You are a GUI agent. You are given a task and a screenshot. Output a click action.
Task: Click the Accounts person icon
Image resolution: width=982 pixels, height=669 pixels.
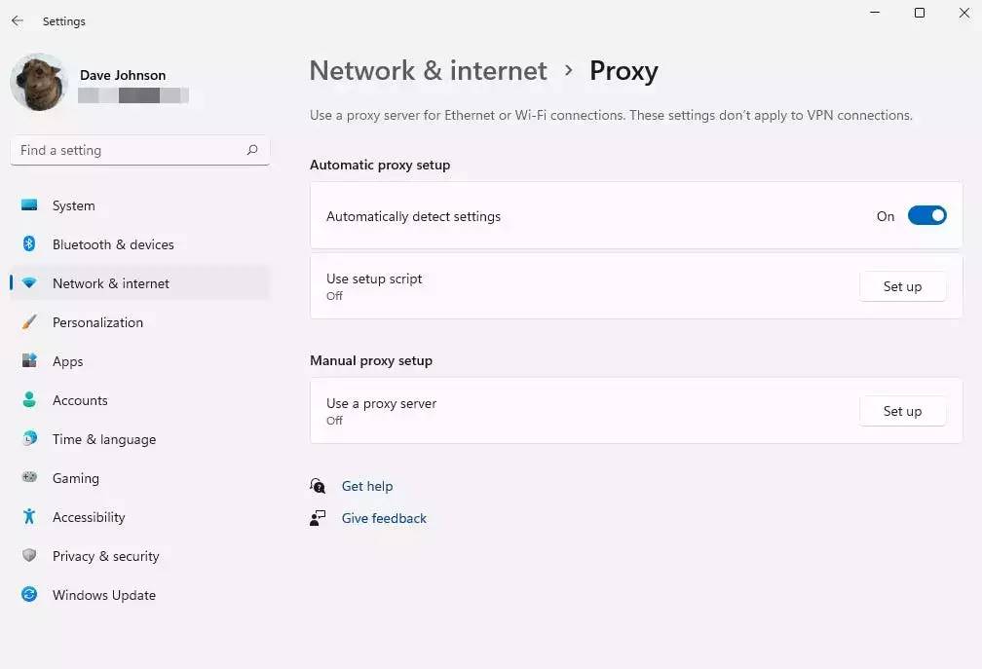[x=29, y=399]
